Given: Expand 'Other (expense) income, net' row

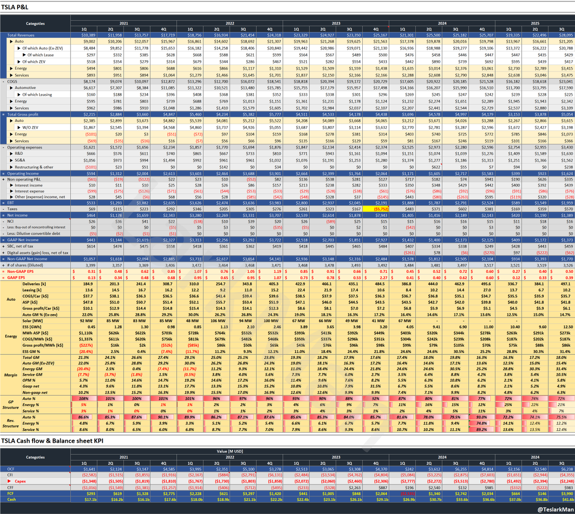Looking at the screenshot, I should [x=11, y=197].
